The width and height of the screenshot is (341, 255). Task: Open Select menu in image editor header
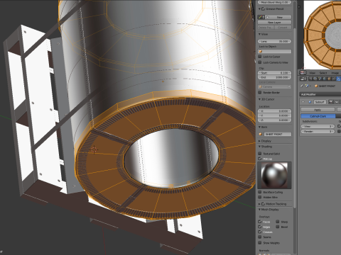click(323, 73)
